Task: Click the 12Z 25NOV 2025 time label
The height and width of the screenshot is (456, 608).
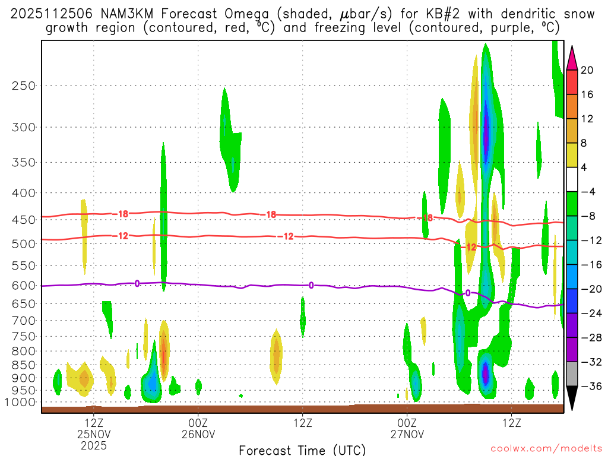Action: (x=94, y=434)
